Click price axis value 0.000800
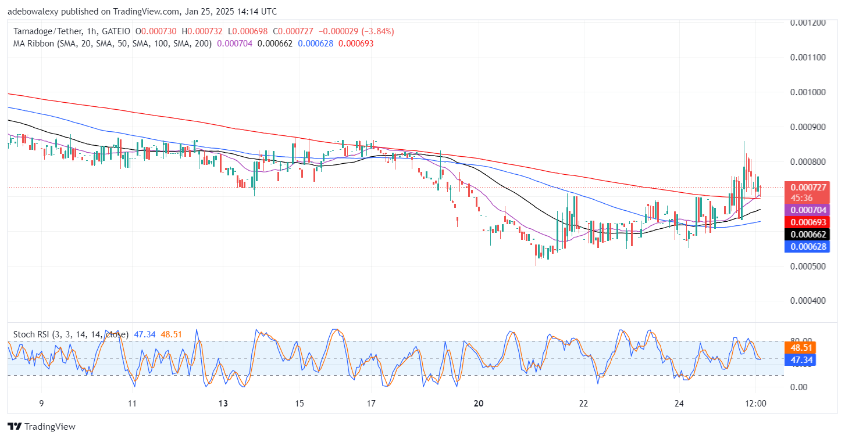Screen dimensions: 845x439 point(809,162)
